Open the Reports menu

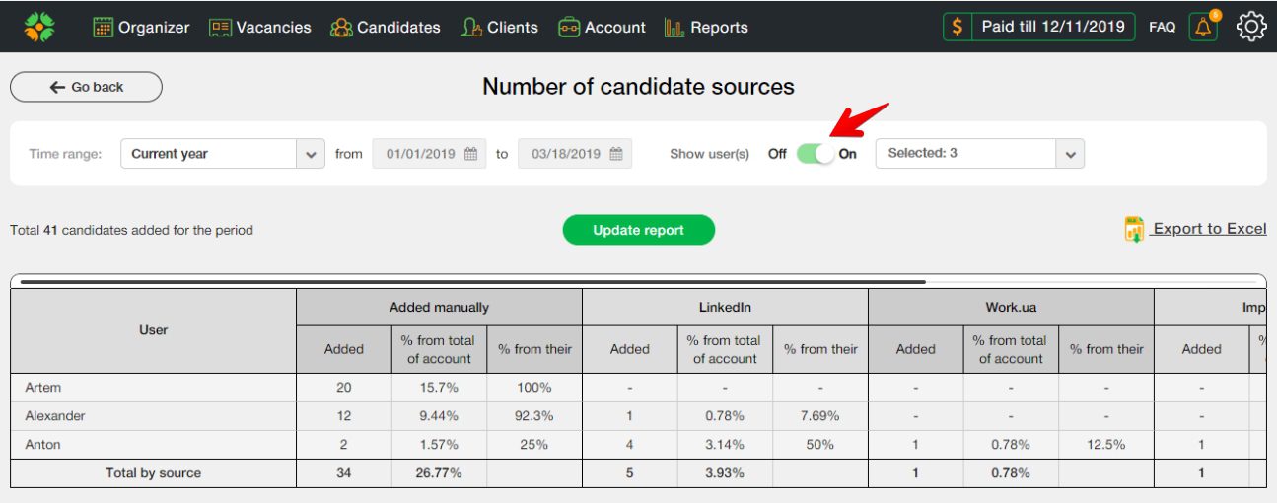[x=706, y=28]
